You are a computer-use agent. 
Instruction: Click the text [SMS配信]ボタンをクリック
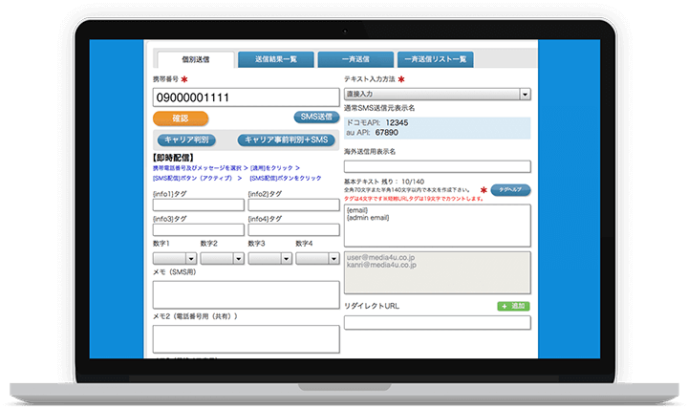pos(285,178)
